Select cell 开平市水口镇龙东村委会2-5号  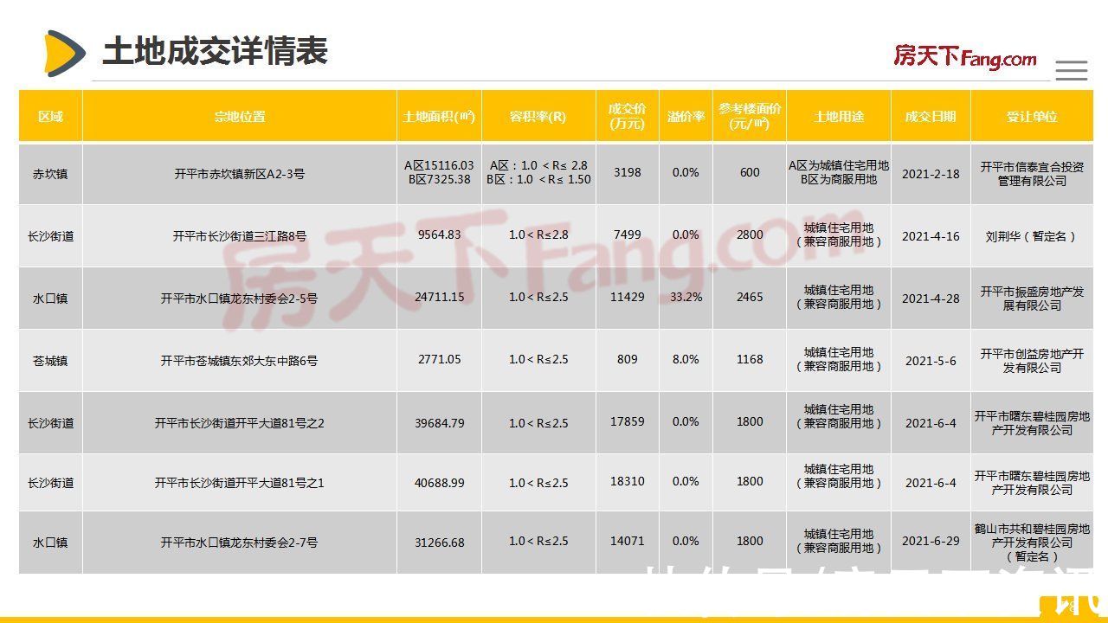click(x=240, y=299)
